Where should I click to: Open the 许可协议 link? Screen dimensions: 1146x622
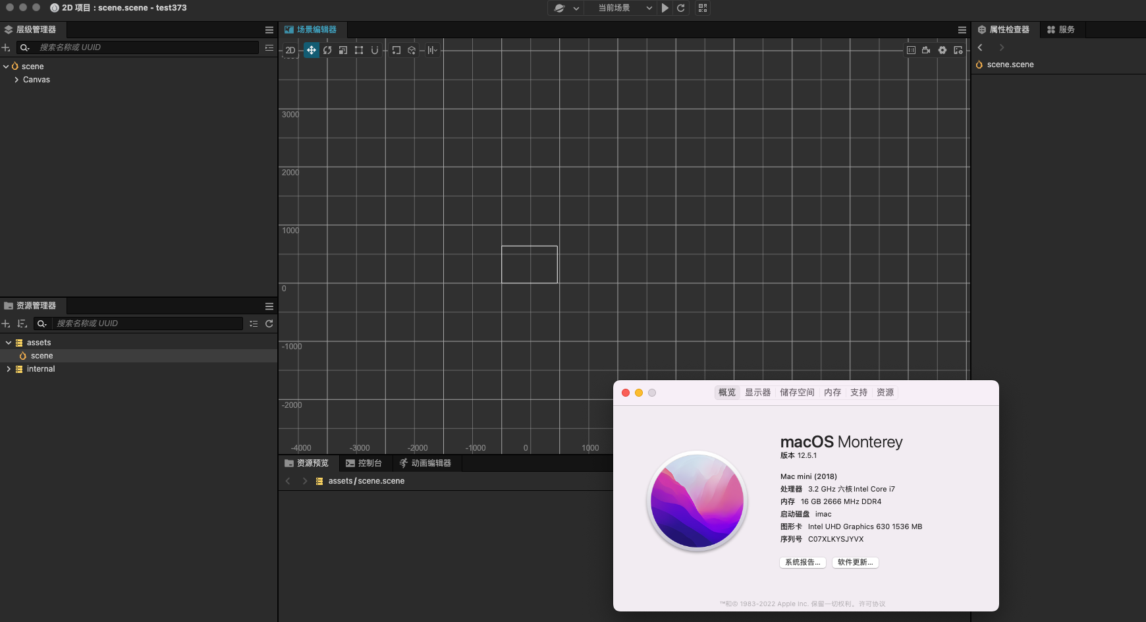pyautogui.click(x=872, y=604)
